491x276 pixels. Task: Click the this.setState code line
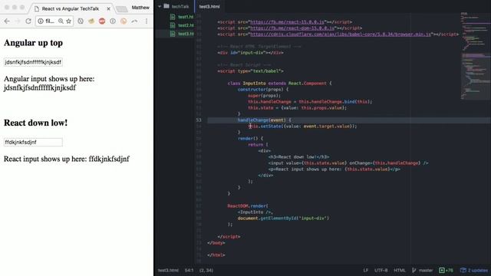pyautogui.click(x=302, y=126)
